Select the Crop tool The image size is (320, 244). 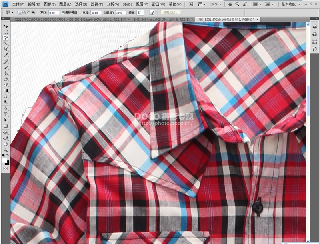[x=6, y=49]
